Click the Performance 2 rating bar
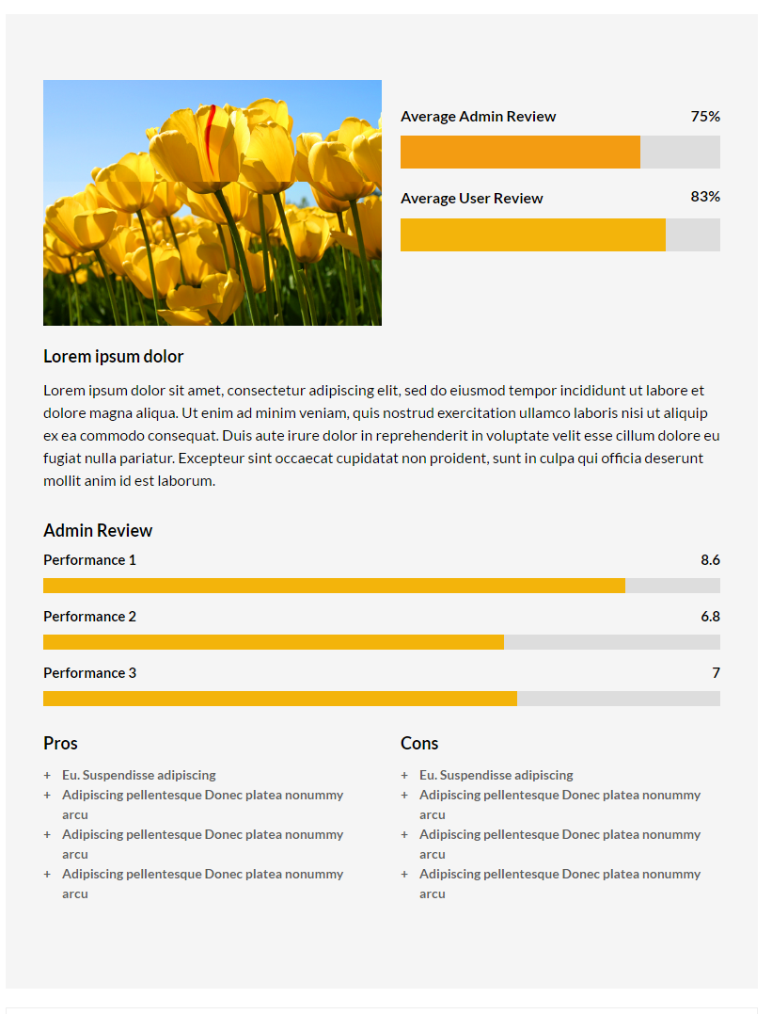Viewport: 772px width, 1014px height. coord(382,642)
